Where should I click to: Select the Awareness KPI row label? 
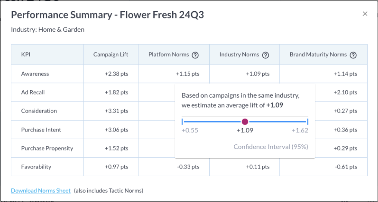[x=35, y=74]
